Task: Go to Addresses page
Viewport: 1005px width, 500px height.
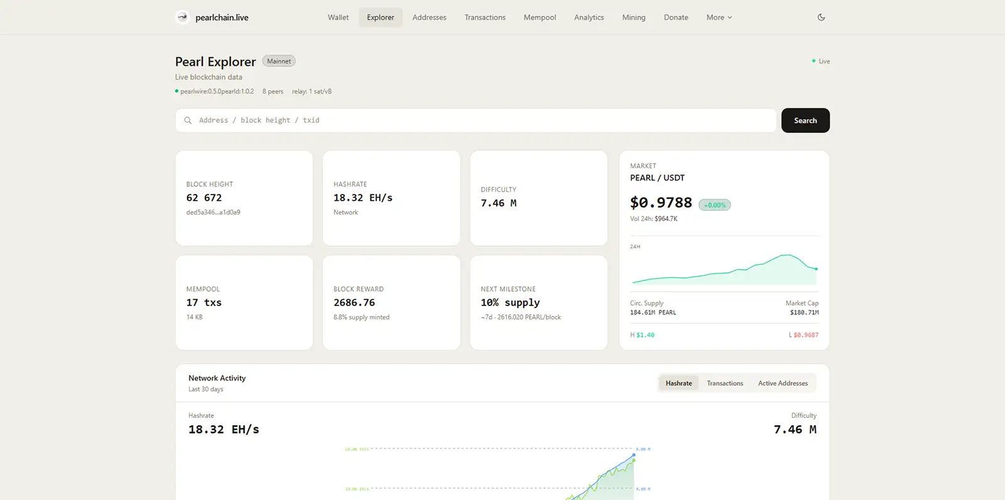Action: 429,18
